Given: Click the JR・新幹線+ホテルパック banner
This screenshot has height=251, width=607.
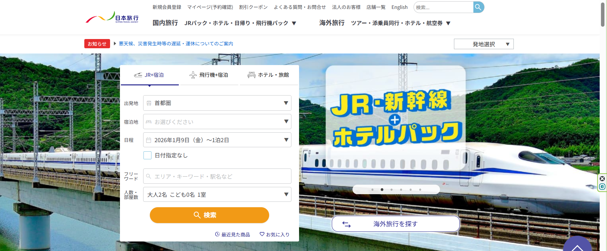Looking at the screenshot, I should tap(396, 117).
